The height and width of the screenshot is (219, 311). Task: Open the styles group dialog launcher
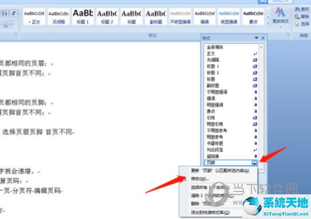[288, 35]
